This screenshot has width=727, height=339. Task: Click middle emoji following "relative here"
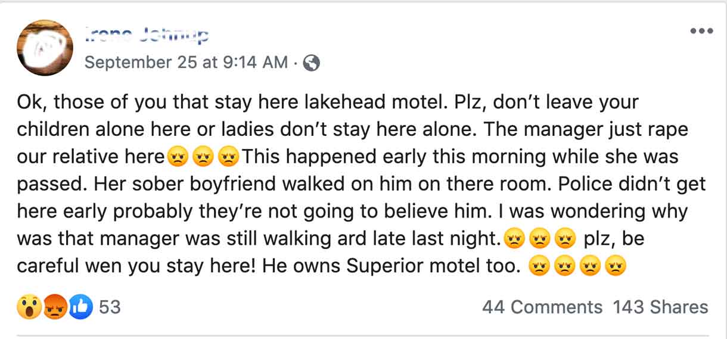(x=203, y=157)
